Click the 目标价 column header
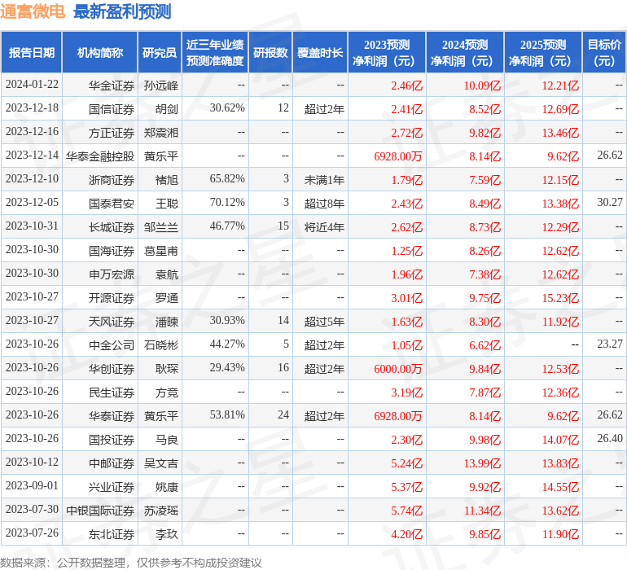This screenshot has width=627, height=570. point(604,52)
